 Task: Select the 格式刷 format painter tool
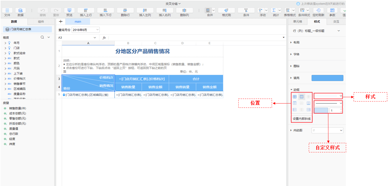(x=226, y=10)
